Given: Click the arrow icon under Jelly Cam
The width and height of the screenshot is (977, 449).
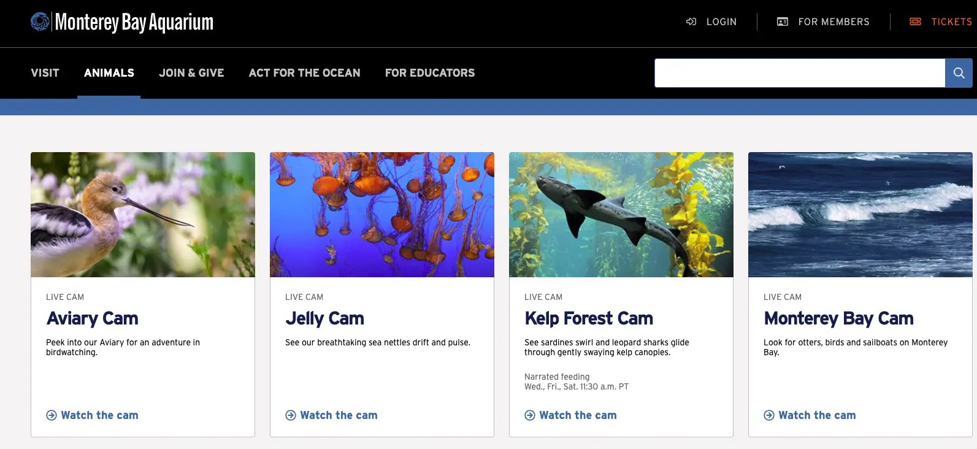Looking at the screenshot, I should click(291, 415).
